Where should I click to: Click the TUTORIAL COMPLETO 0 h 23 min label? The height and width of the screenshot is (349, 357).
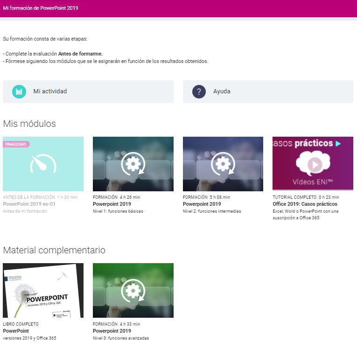coord(306,197)
